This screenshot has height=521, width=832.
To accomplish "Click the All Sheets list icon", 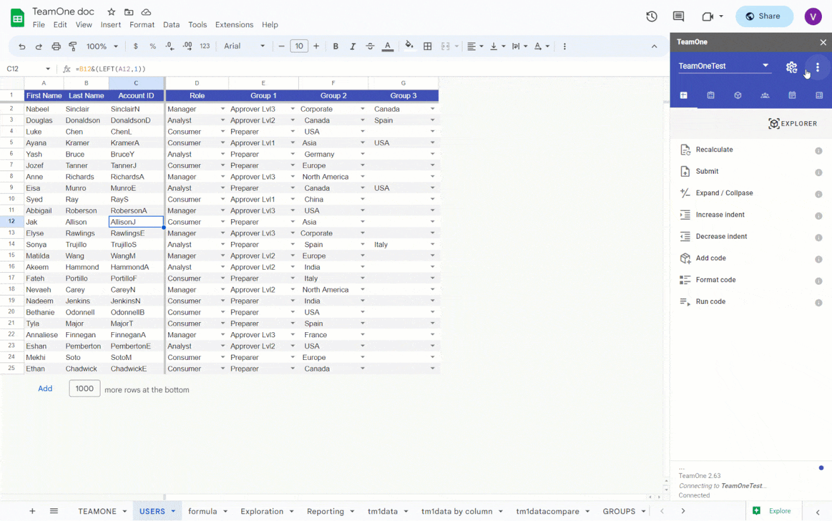I will tap(54, 511).
